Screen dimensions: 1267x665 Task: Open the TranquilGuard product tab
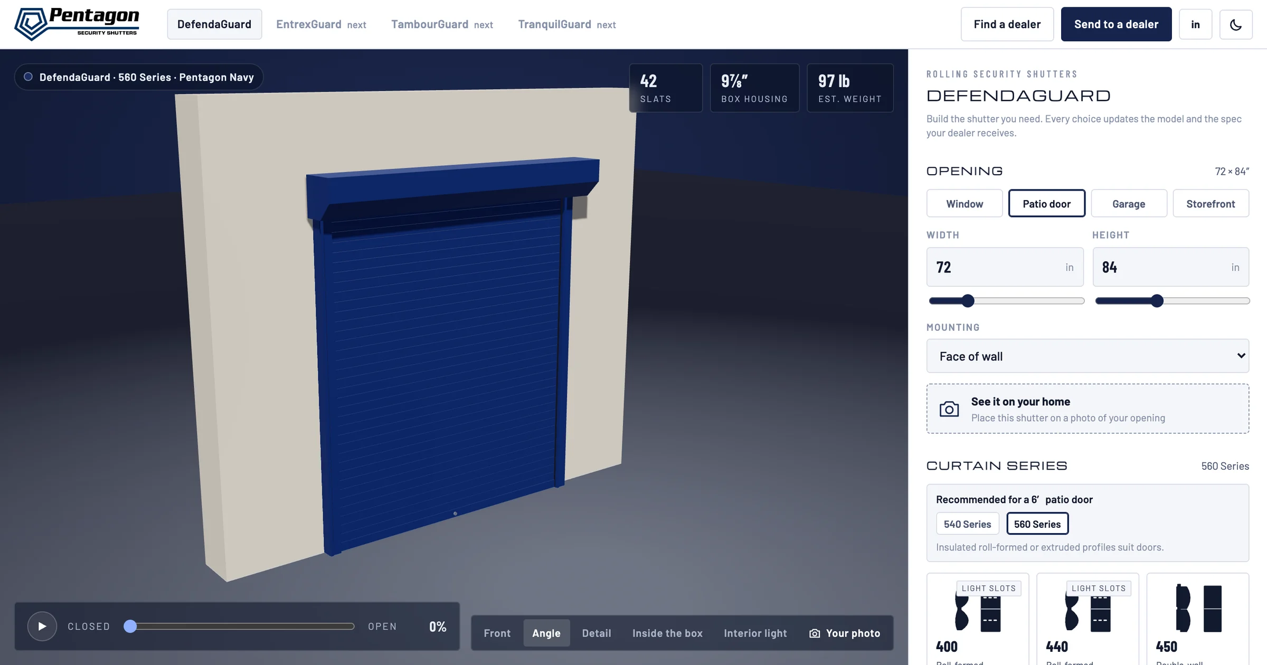[x=567, y=24]
